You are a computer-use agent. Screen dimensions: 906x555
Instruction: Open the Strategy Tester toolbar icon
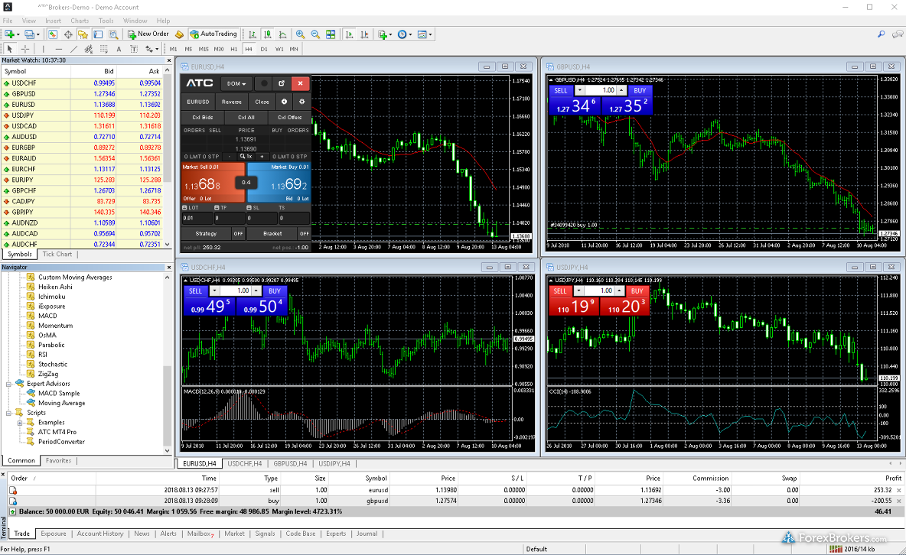(x=113, y=34)
